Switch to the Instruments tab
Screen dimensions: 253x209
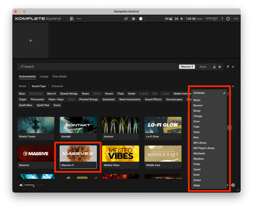tap(27, 77)
